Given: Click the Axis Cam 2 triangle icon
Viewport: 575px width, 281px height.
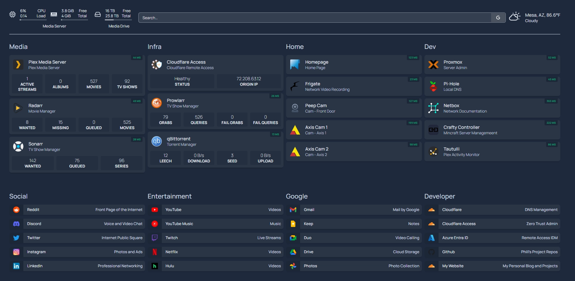Looking at the screenshot, I should tap(295, 152).
